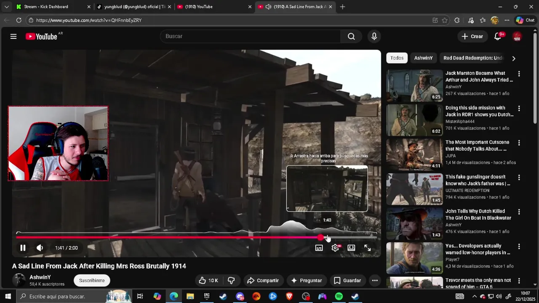
Task: Open options for Jack Marston Became What video
Action: point(519,74)
